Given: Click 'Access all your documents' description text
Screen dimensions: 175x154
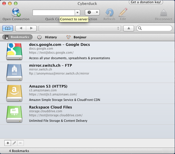Looking at the screenshot, I should coord(69,58).
